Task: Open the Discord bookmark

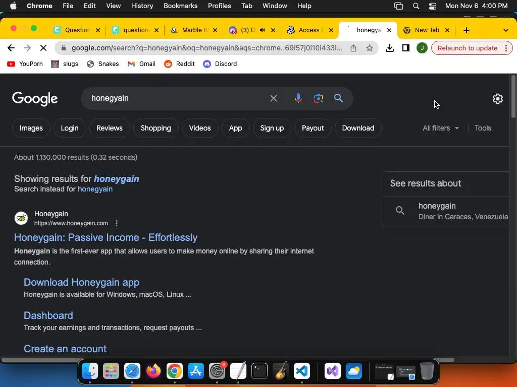Action: tap(220, 64)
